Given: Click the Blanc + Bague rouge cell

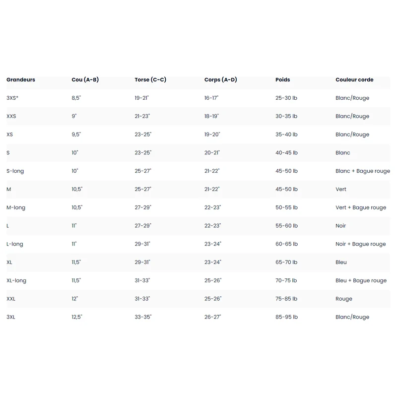Looking at the screenshot, I should pyautogui.click(x=363, y=171).
